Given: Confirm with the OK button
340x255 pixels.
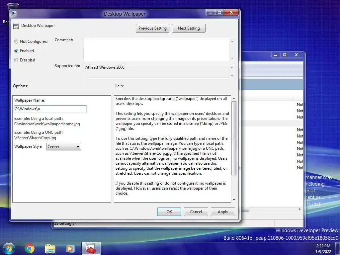Looking at the screenshot, I should [x=169, y=212].
